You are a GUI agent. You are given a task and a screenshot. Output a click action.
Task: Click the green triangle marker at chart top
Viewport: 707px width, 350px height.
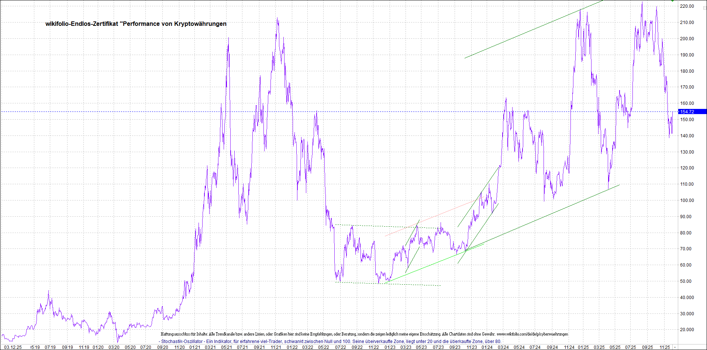672,1
